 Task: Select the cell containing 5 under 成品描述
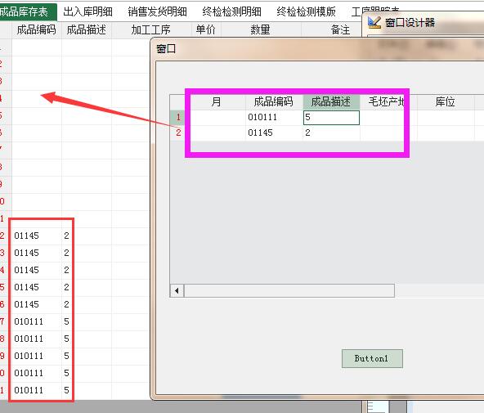331,117
